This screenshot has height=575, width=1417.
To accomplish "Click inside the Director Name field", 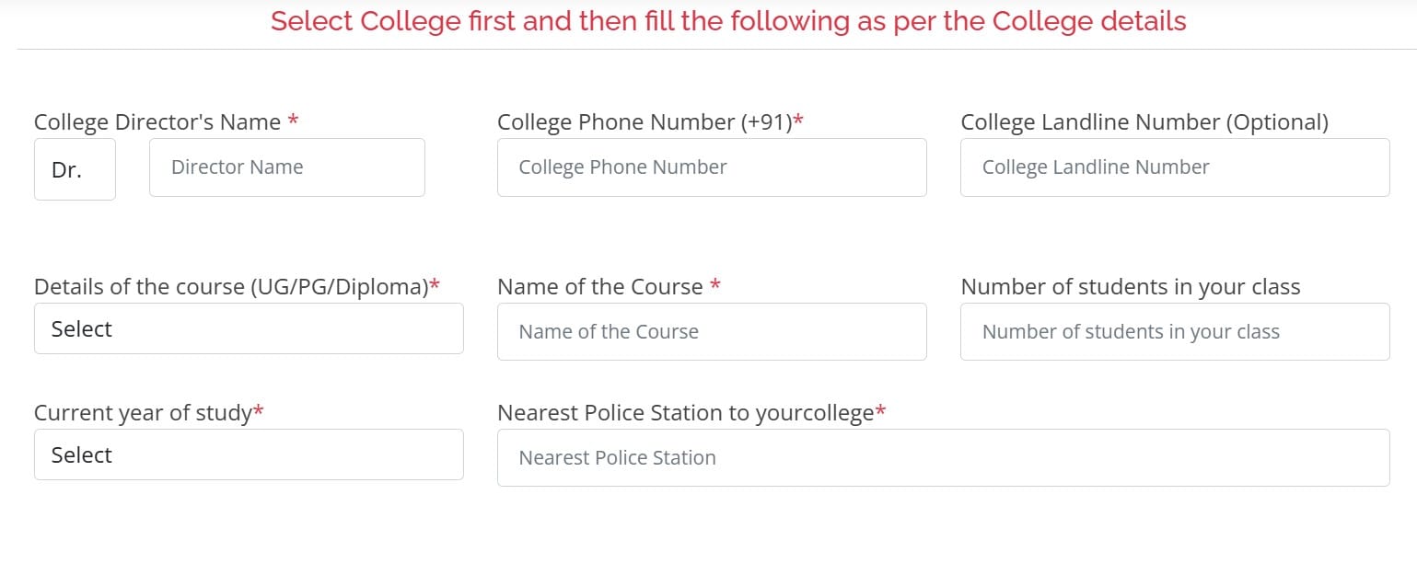I will coord(286,167).
